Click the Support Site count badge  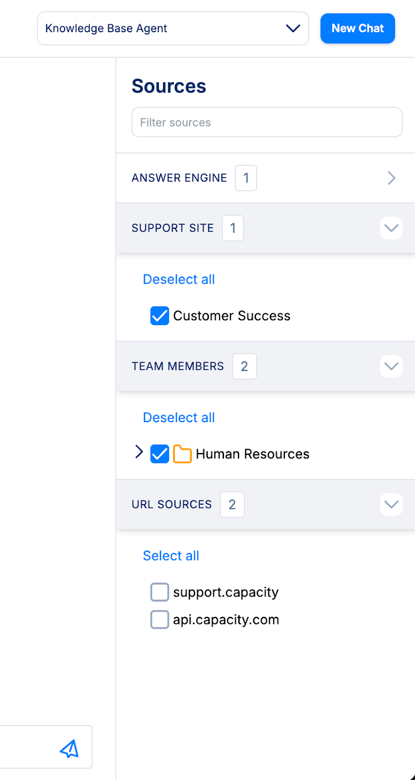[233, 228]
